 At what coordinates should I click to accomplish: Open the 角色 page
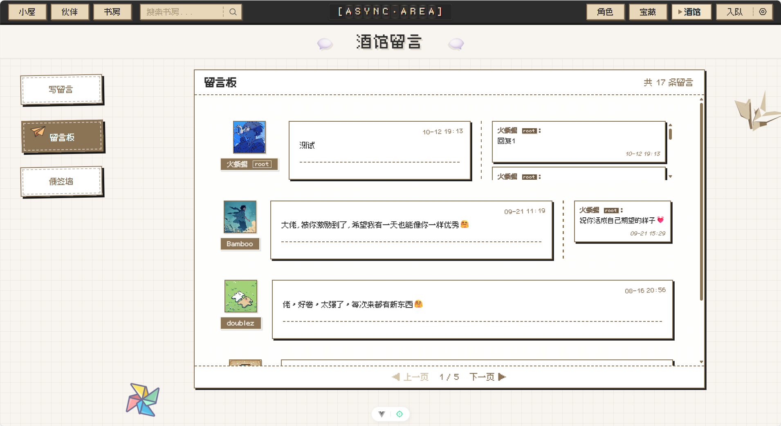(605, 12)
